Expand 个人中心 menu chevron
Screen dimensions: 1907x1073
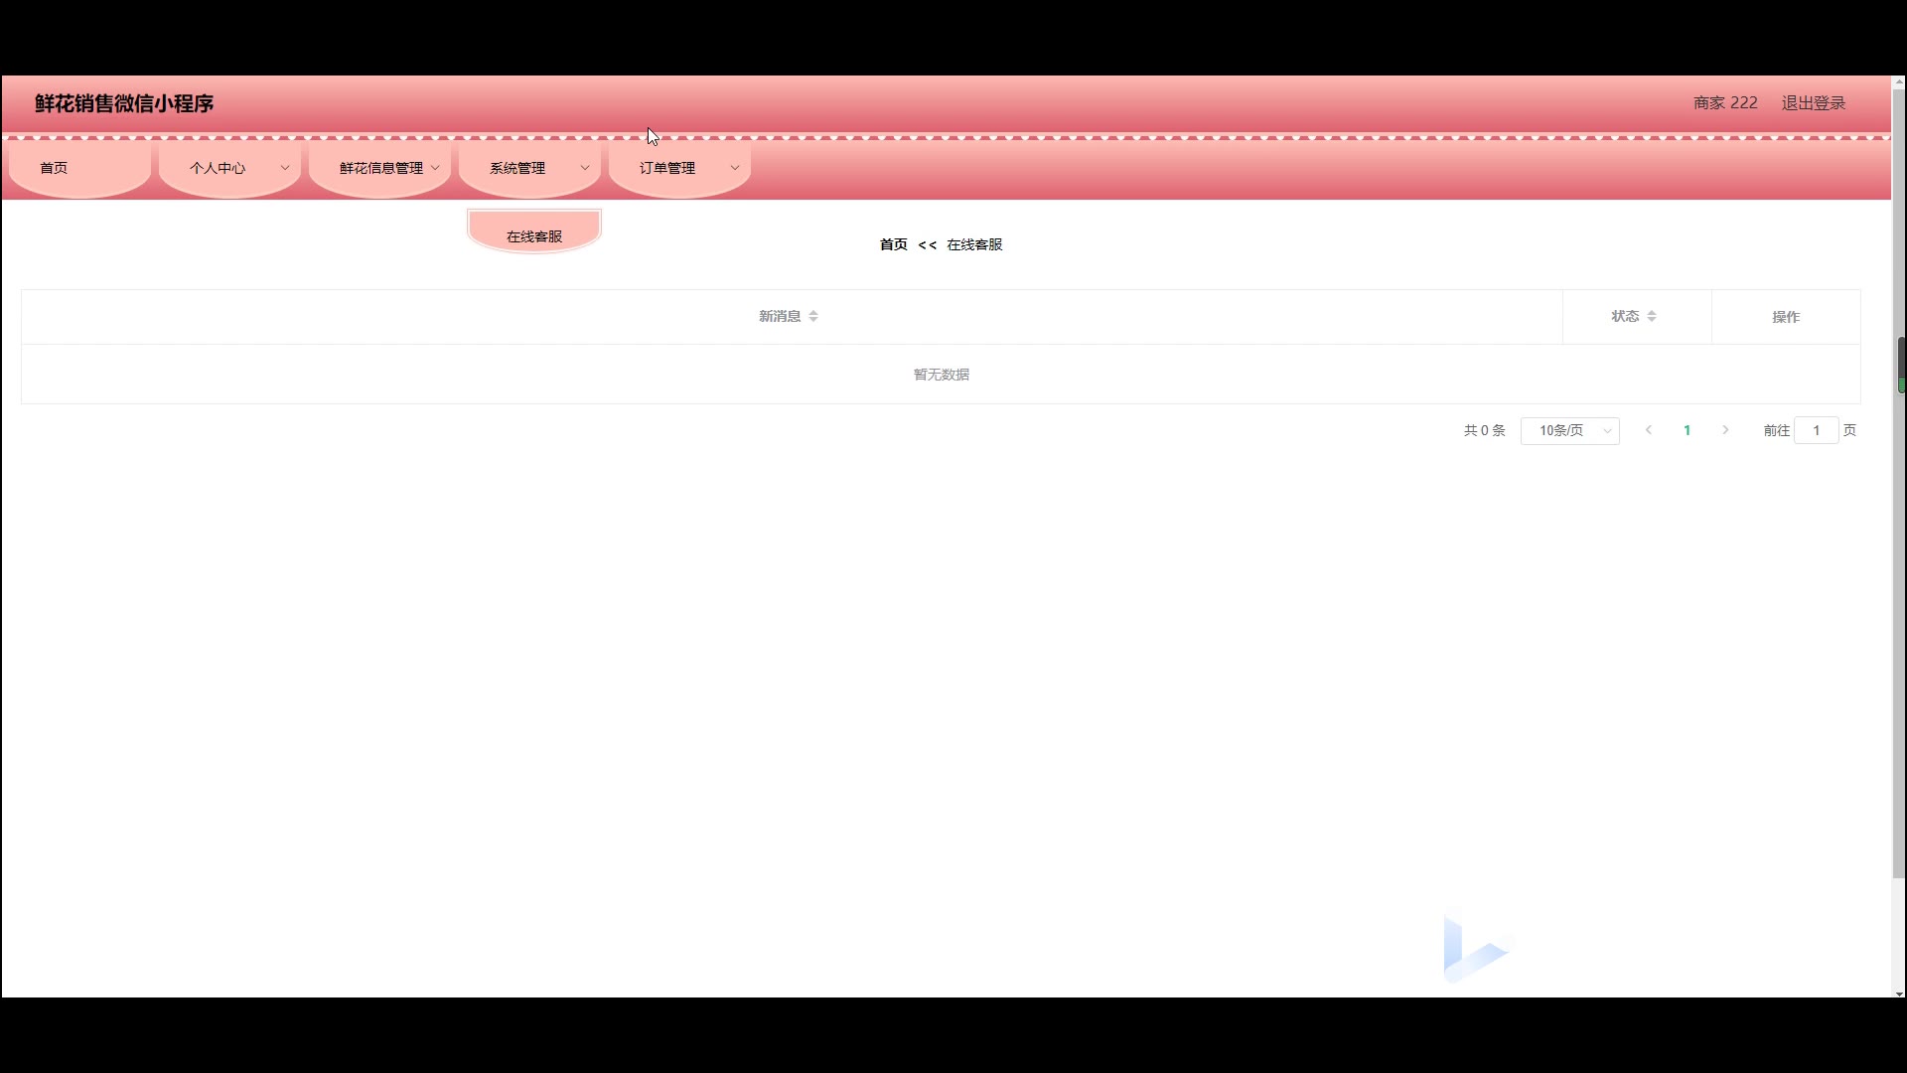tap(285, 168)
